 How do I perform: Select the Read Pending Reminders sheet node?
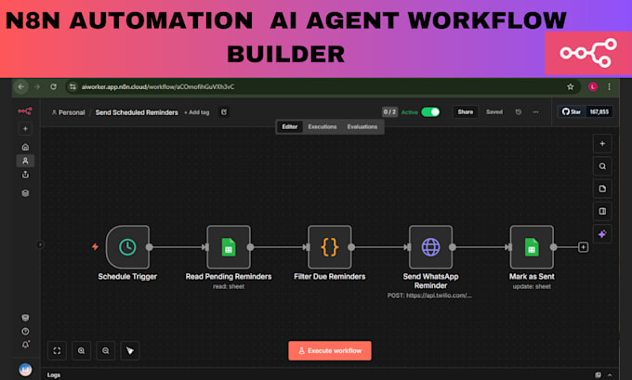click(229, 247)
